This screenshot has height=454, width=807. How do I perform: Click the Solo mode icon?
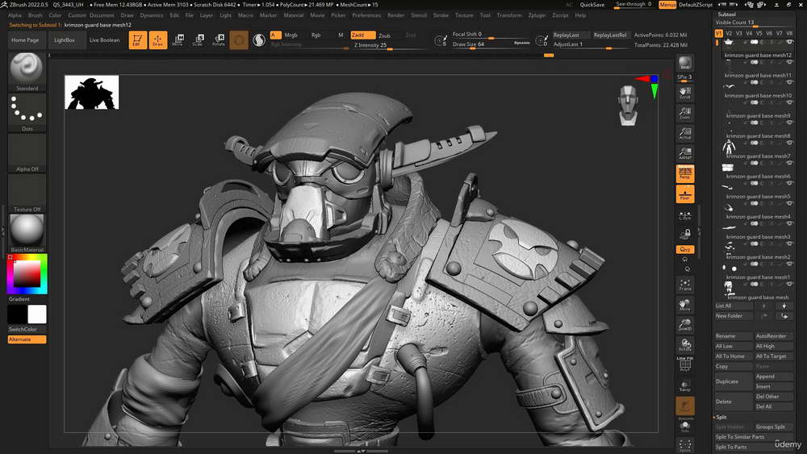[x=684, y=427]
